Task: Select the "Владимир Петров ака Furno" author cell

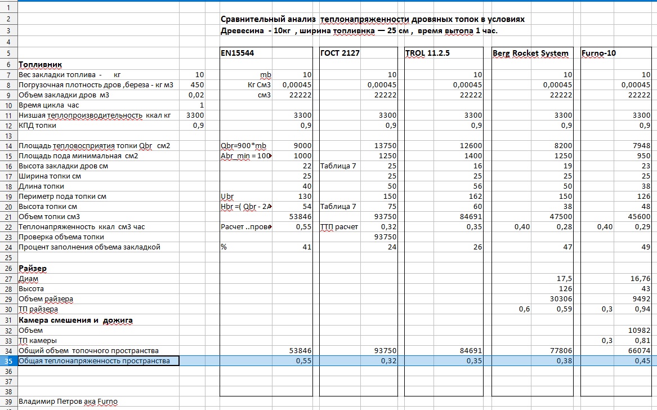Action: click(68, 402)
